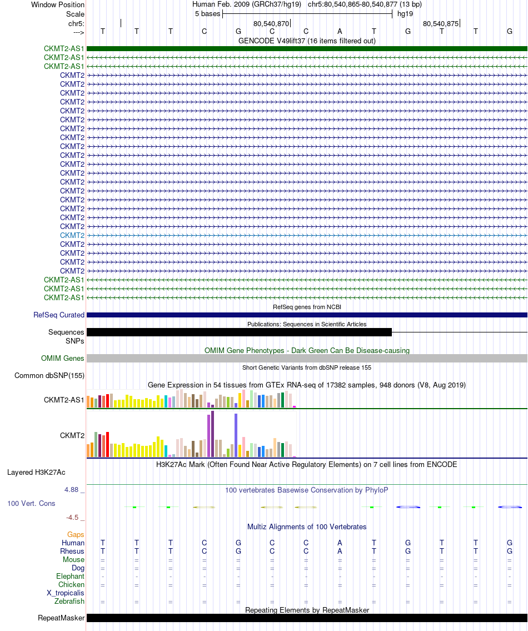Click the RepeatMasker track label
Image resolution: width=528 pixels, height=631 pixels.
61,619
